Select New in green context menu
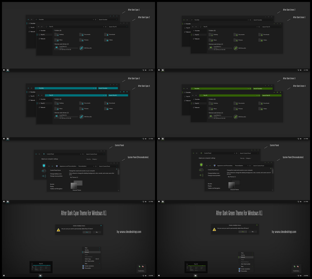 point(246,267)
